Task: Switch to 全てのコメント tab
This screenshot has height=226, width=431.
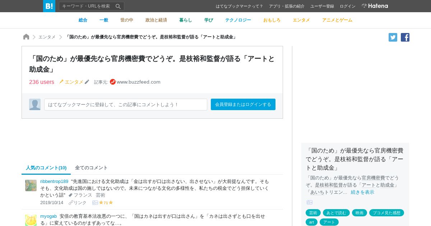Action: pos(91,168)
